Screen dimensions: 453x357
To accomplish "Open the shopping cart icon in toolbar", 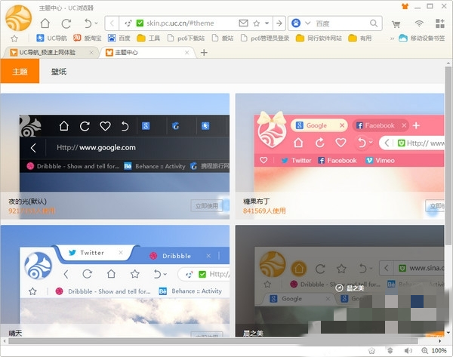I will tap(396, 23).
